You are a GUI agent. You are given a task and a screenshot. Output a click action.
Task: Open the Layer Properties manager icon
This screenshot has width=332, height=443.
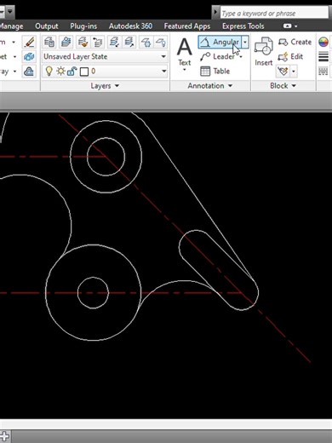pyautogui.click(x=49, y=42)
